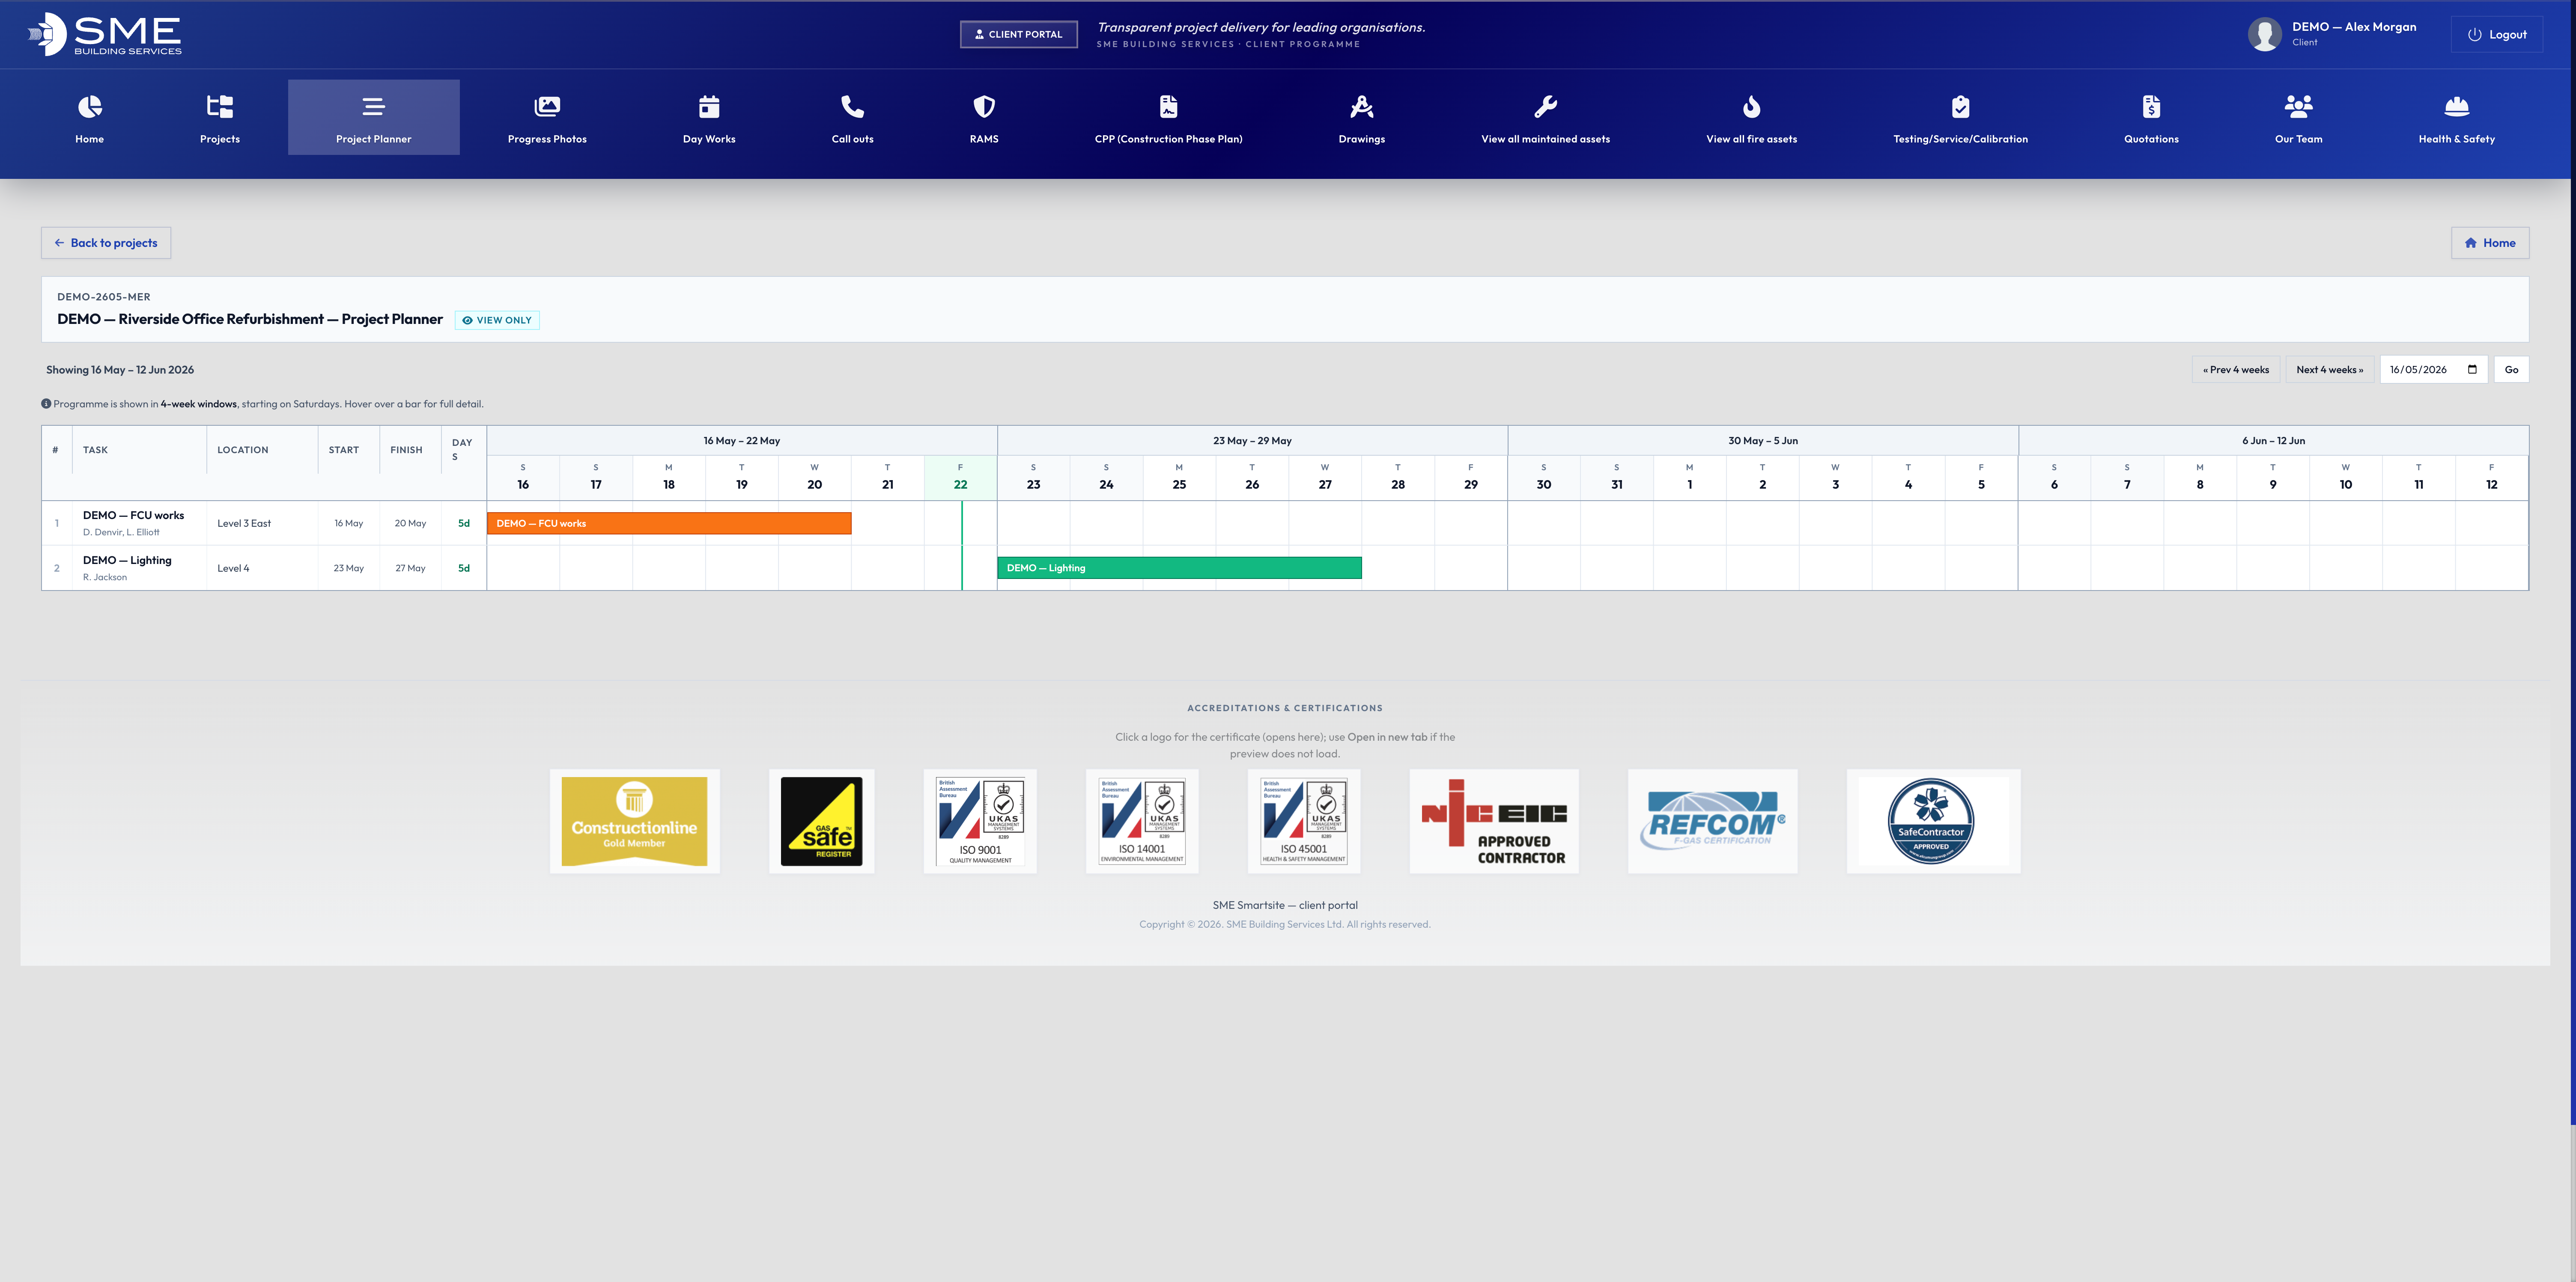Viewport: 2576px width, 1282px height.
Task: Open the Home pie-chart icon in nav
Action: (89, 106)
